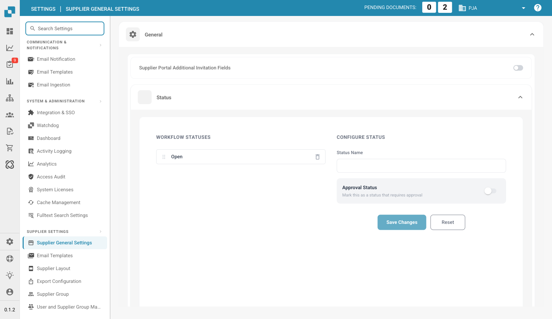Open the PJA company dropdown

[492, 8]
